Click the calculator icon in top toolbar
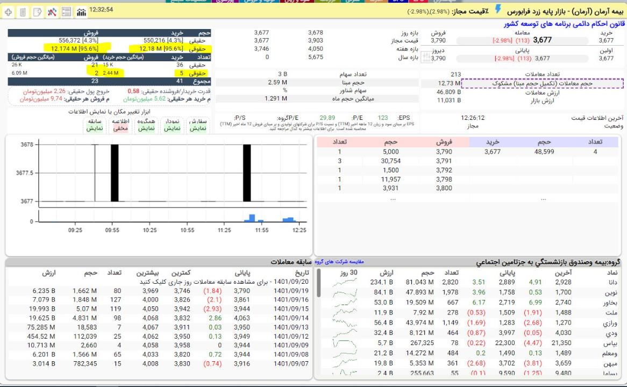627x387 pixels. point(23,12)
